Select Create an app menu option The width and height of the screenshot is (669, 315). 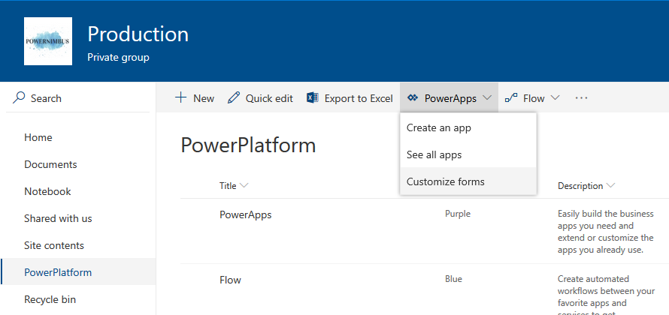pos(439,127)
